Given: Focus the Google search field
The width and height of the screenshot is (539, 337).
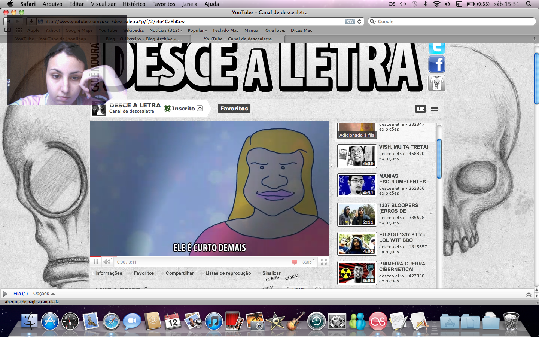Looking at the screenshot, I should (452, 21).
